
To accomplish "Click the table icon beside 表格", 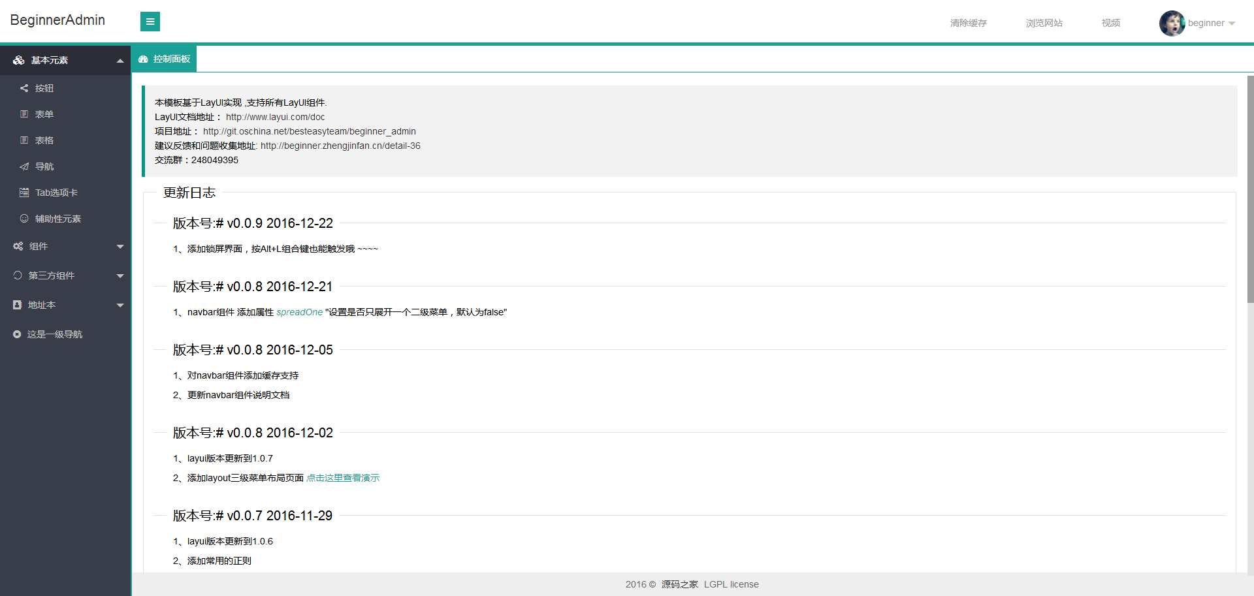I will [x=24, y=140].
